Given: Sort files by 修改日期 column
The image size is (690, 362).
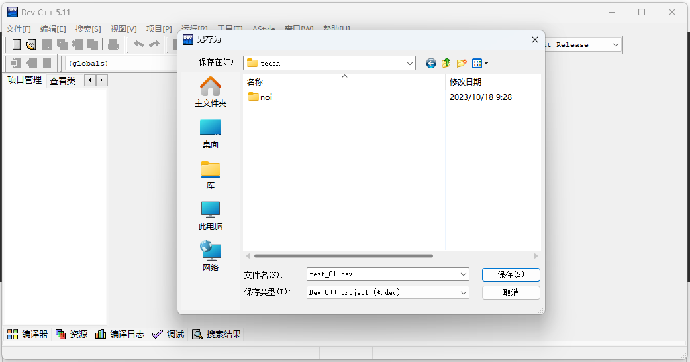Looking at the screenshot, I should pyautogui.click(x=466, y=82).
